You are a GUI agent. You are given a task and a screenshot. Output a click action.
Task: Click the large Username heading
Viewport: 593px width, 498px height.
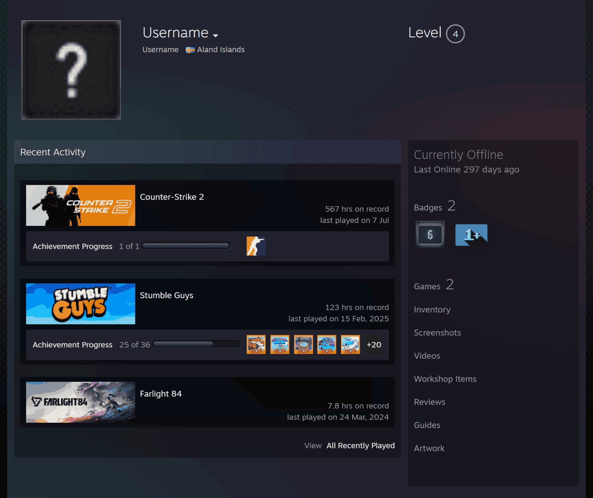click(175, 32)
